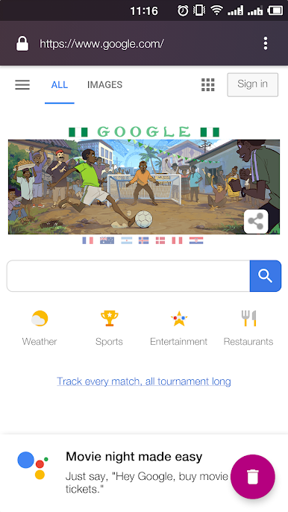This screenshot has height=512, width=288.
Task: Tap the Google Assistant logo
Action: pos(33,465)
